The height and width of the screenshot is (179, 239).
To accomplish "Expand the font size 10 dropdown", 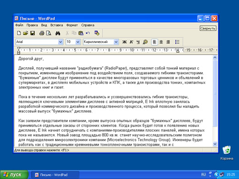I will pyautogui.click(x=77, y=42).
